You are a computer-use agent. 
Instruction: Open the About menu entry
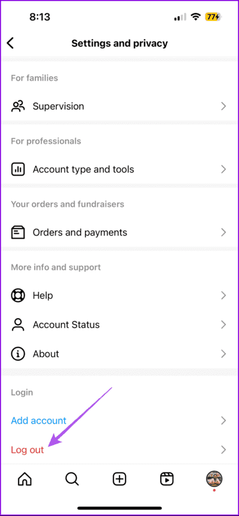(x=119, y=354)
